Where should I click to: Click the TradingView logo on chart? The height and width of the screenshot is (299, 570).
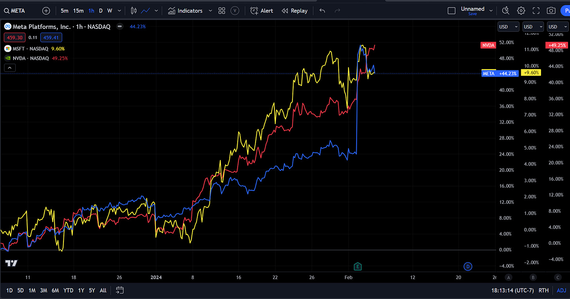pos(11,263)
